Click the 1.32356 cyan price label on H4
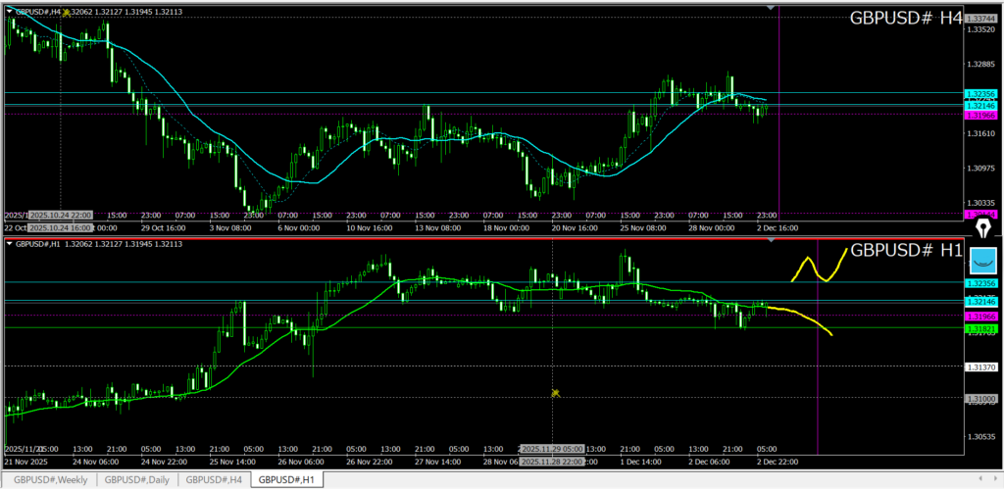 [980, 93]
